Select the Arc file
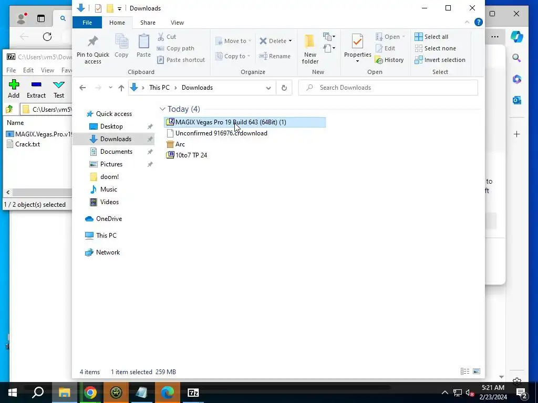The width and height of the screenshot is (538, 403). click(x=175, y=144)
